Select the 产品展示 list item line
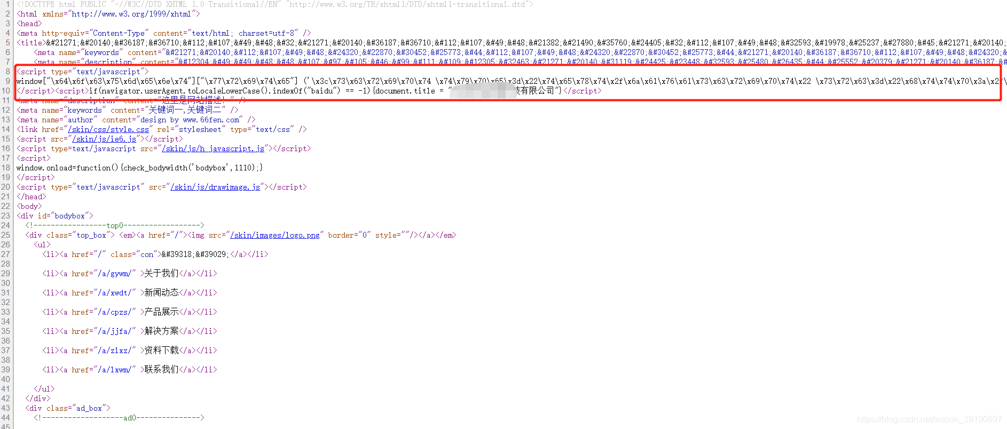 (x=130, y=312)
